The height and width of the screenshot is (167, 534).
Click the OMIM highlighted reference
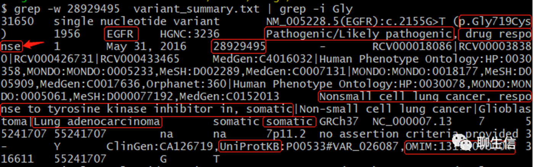coord(459,146)
